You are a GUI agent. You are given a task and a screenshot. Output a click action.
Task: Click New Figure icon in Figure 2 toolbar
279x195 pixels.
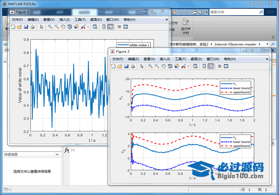[113, 66]
